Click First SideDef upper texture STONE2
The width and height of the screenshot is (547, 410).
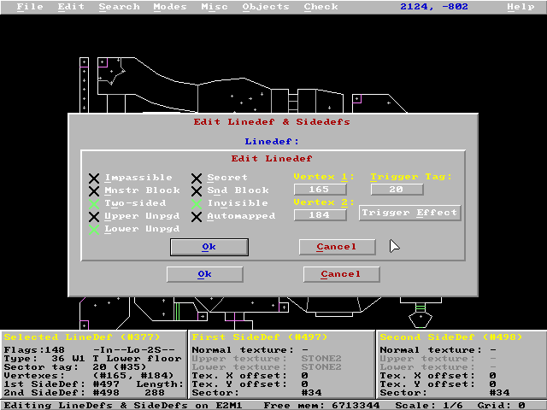coord(321,359)
